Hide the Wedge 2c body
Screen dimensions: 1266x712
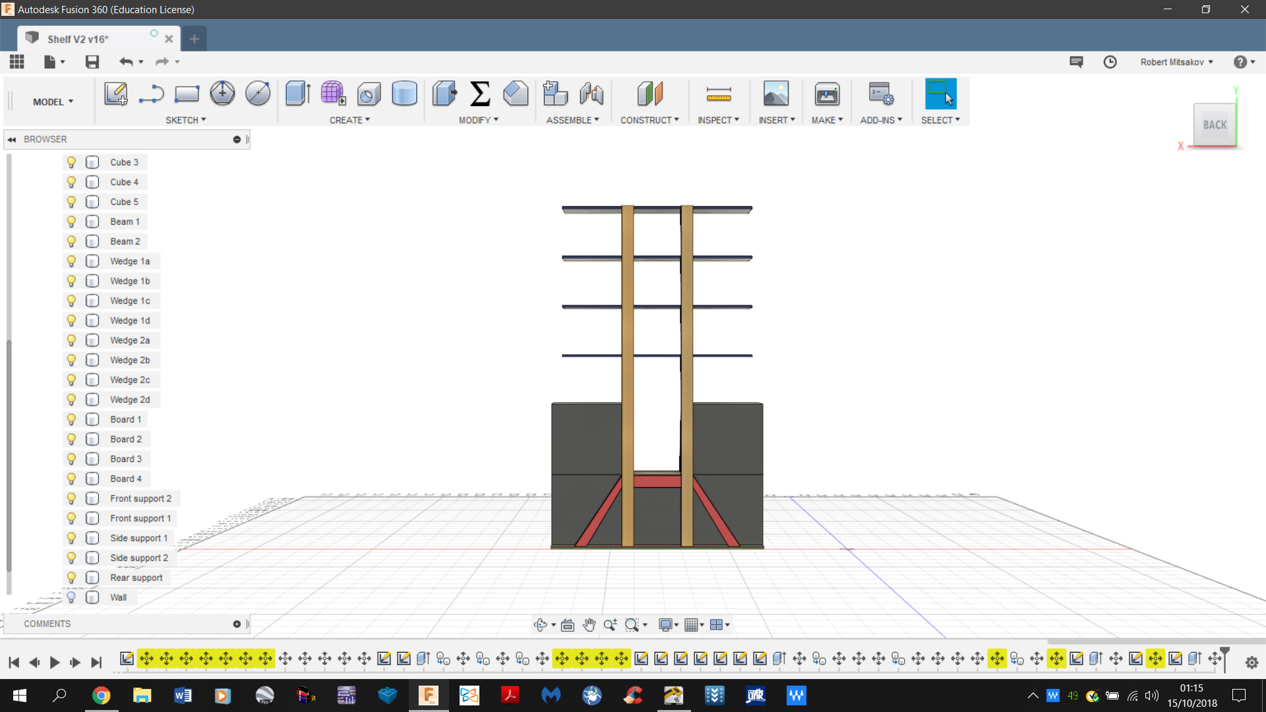click(x=71, y=380)
